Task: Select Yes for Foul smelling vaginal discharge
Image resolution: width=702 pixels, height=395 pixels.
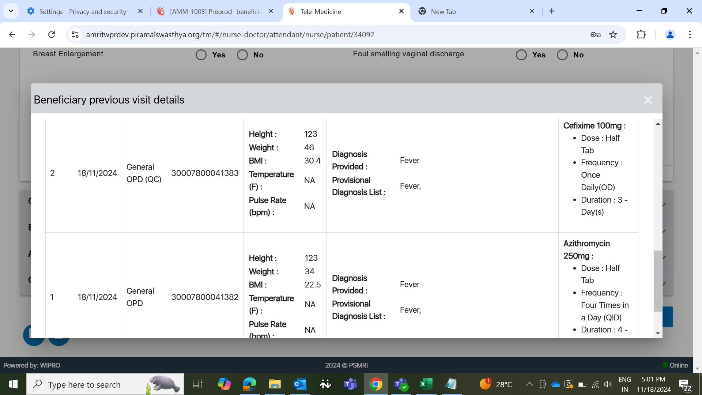Action: [x=521, y=55]
